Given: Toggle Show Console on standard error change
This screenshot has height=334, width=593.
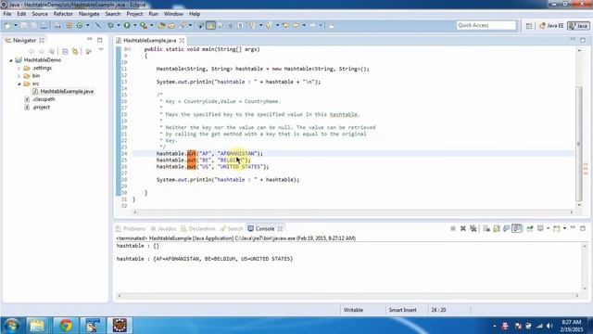Looking at the screenshot, I should 517,228.
